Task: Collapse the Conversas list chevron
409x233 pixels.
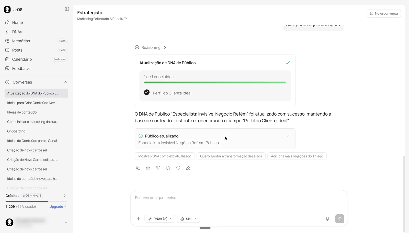Action: [65, 82]
